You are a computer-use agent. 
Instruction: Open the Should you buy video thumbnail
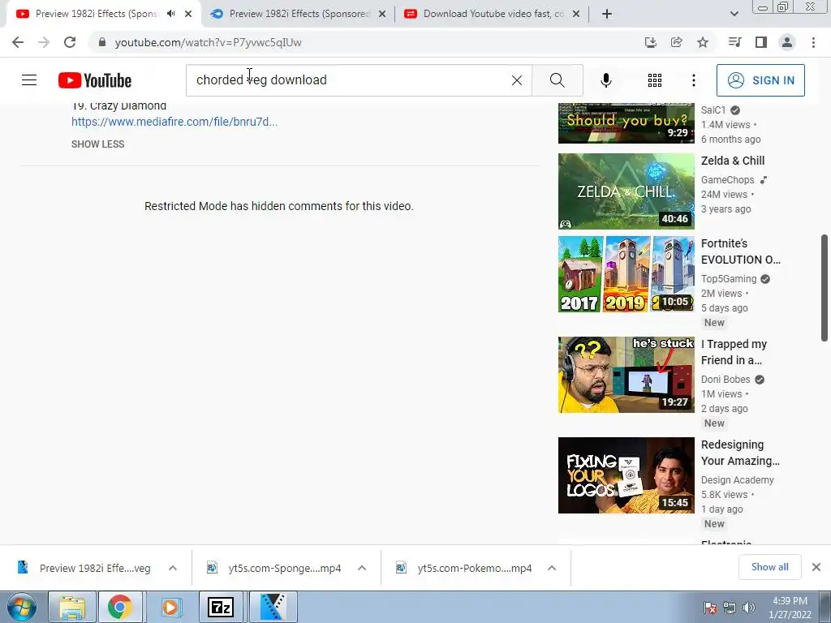[626, 123]
